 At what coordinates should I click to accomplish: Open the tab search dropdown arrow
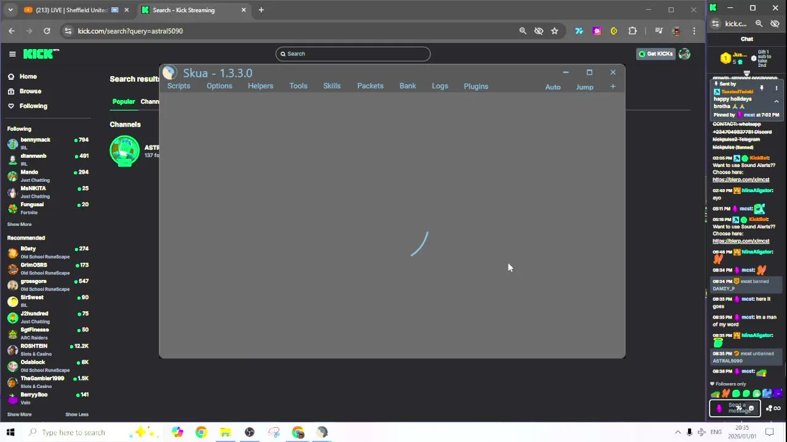coord(10,10)
